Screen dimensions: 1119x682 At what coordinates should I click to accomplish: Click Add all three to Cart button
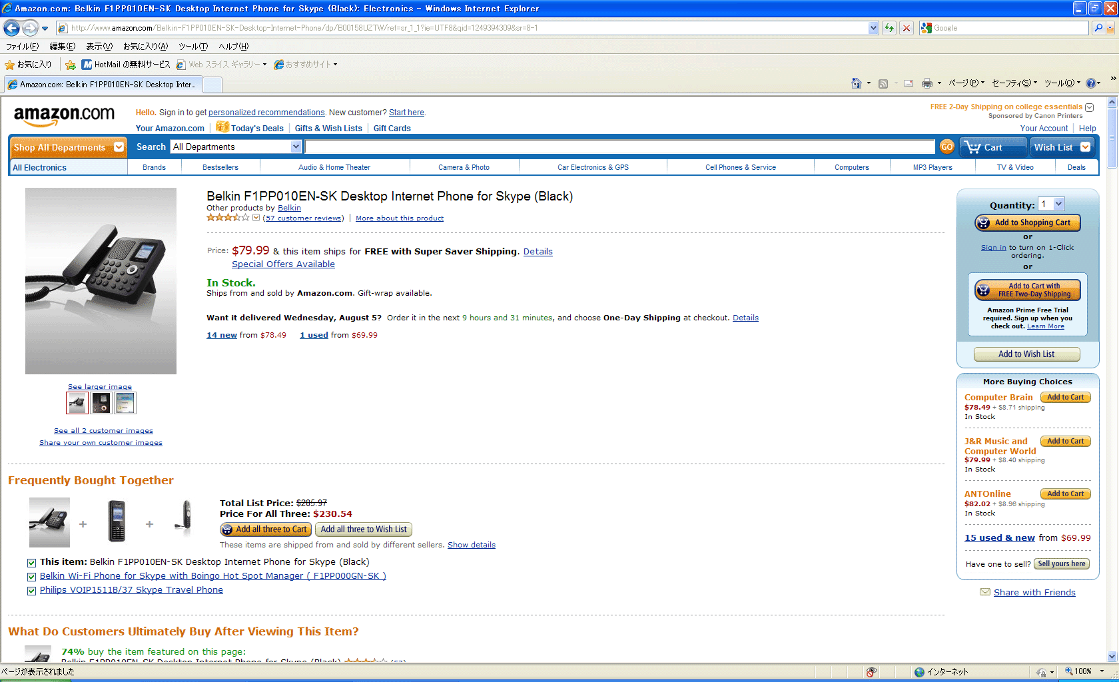click(264, 529)
